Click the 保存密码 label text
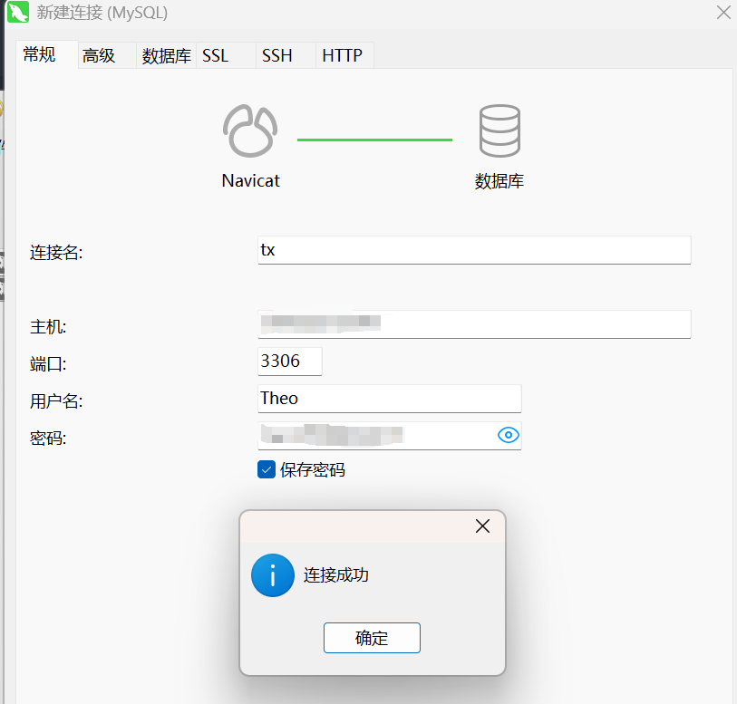 [x=313, y=469]
